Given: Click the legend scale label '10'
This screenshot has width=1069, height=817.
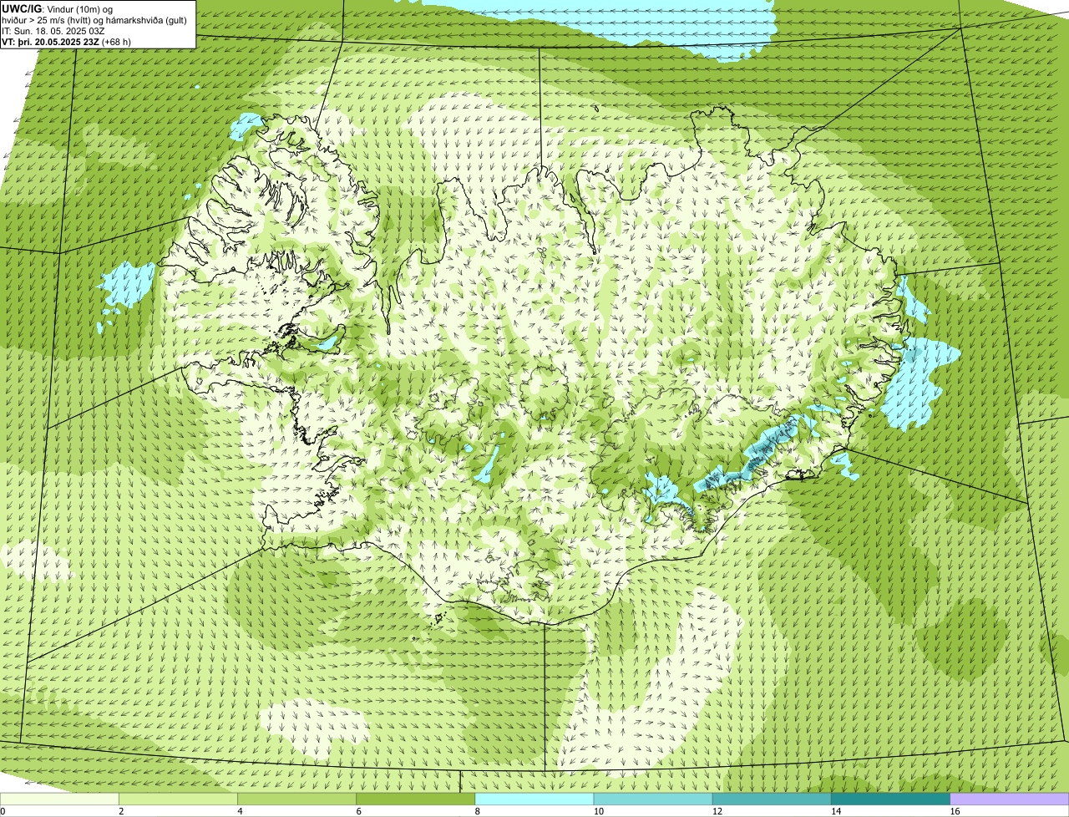Looking at the screenshot, I should point(599,811).
